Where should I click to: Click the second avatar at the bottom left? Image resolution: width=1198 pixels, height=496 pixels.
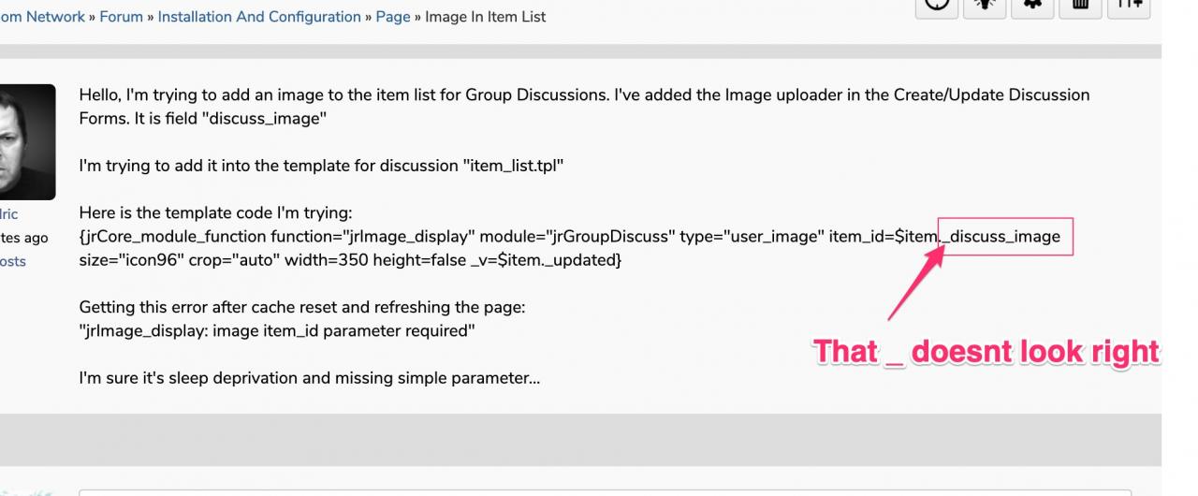(27, 492)
